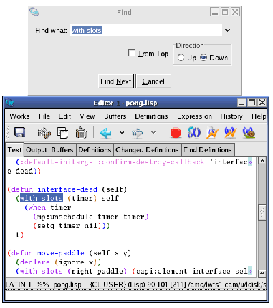The width and height of the screenshot is (273, 308).
Task: Switch to the Buffers tab
Action: click(62, 150)
